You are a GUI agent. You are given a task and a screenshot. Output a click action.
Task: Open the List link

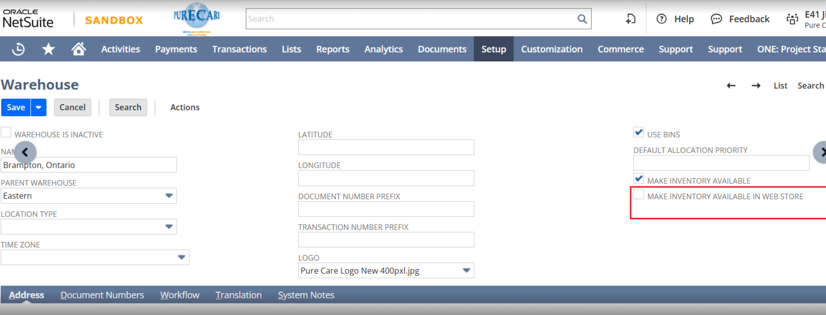[780, 86]
